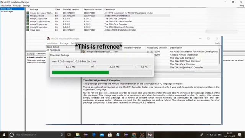Image resolution: width=245 pixels, height=138 pixels.
Task: Toggle mingw-developer-tool checkbox in reference window
Action: [84, 51]
